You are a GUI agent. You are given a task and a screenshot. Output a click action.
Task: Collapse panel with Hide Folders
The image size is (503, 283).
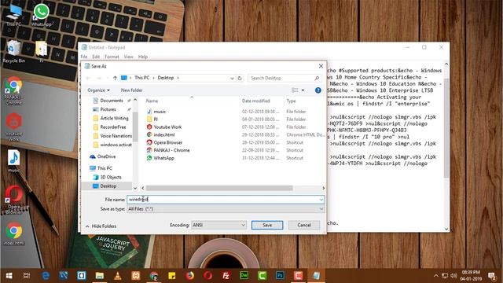pyautogui.click(x=101, y=226)
